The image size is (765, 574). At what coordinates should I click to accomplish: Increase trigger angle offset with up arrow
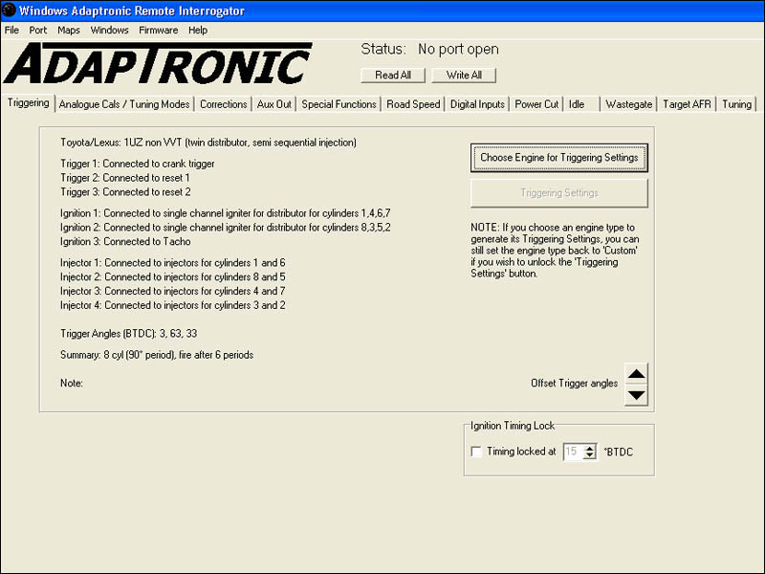[636, 374]
